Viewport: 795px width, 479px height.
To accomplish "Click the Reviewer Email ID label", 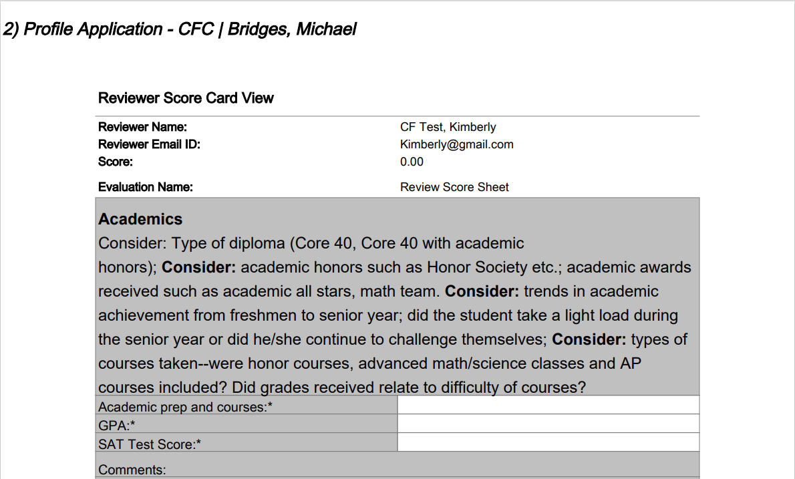I will pyautogui.click(x=149, y=144).
